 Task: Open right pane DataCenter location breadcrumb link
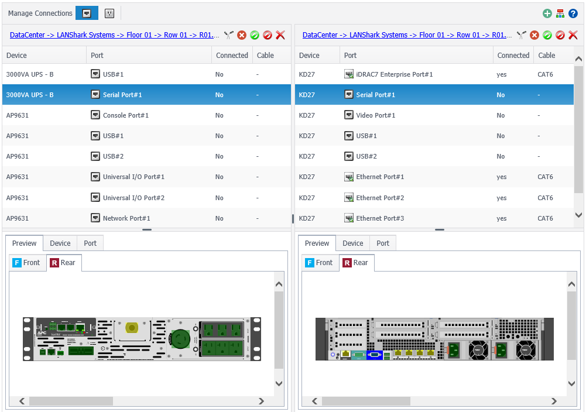pos(407,35)
